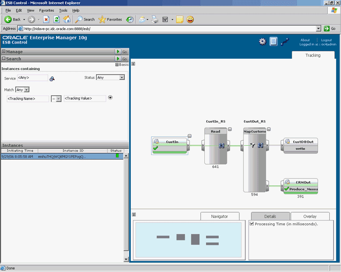Collapse CustIn_RS node with minus box

(230, 129)
